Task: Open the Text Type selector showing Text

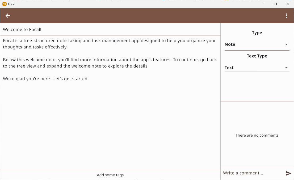Action: coord(257,67)
